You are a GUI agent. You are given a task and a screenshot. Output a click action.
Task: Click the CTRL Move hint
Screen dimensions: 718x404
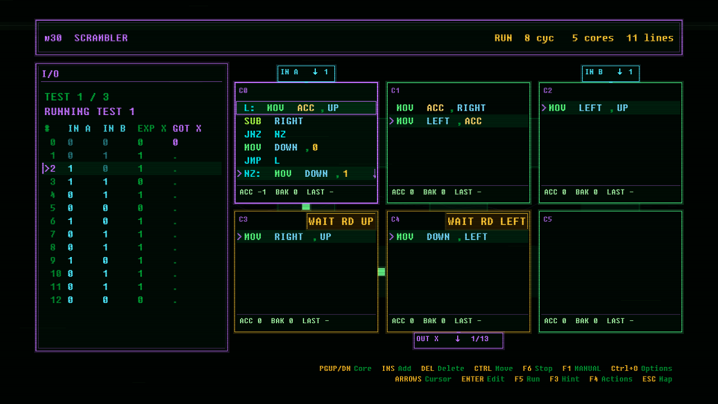(x=494, y=369)
